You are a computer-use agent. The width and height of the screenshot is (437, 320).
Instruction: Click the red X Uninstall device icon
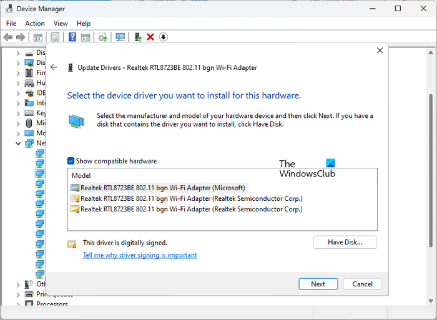tap(150, 37)
